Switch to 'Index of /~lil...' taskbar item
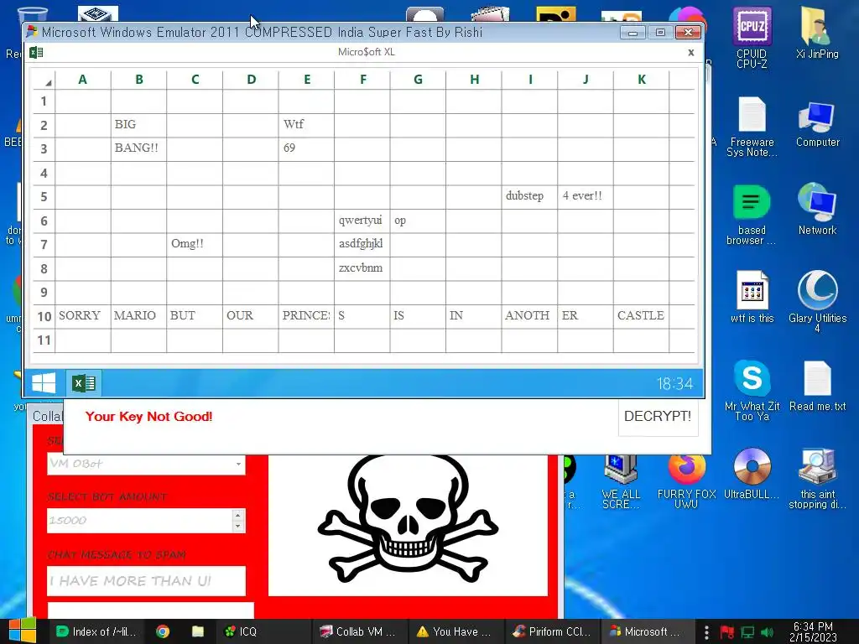 pyautogui.click(x=96, y=631)
